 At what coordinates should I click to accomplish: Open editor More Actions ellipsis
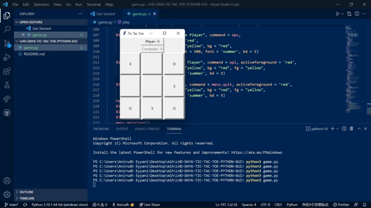tap(365, 14)
